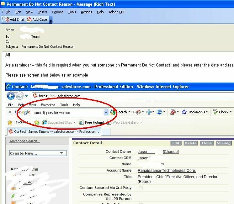This screenshot has width=234, height=204.
Task: Open the Favorites menu in Internet Explorer
Action: tap(48, 105)
